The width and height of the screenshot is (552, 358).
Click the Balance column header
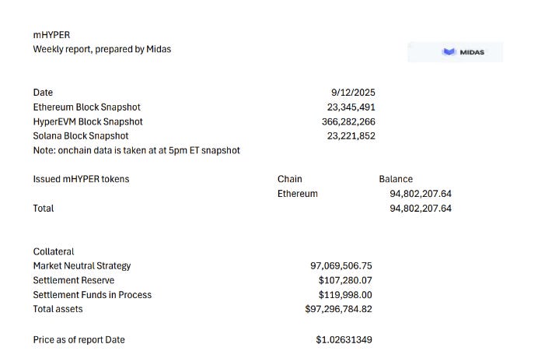click(396, 179)
